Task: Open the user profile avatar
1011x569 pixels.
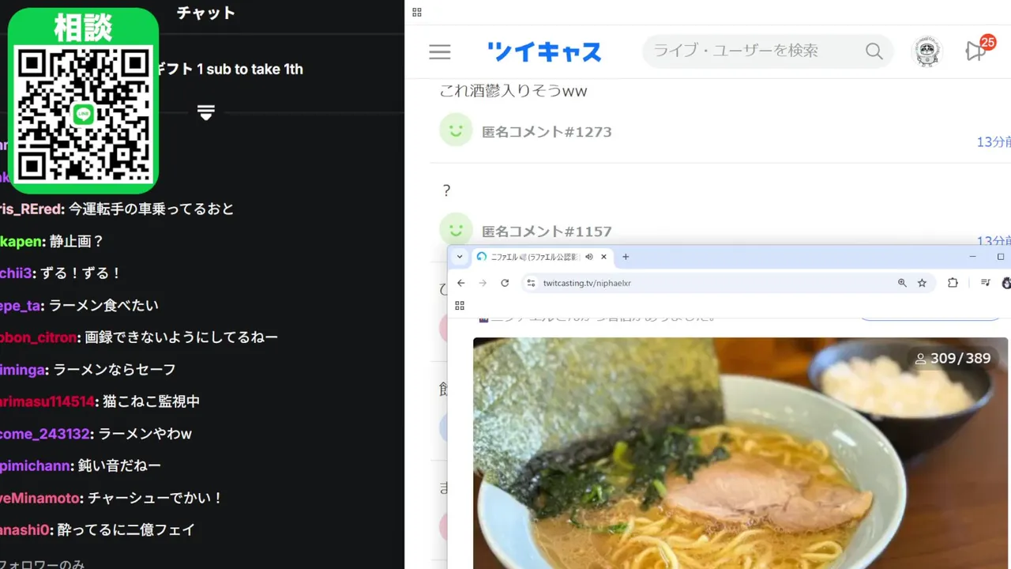Action: [x=927, y=51]
